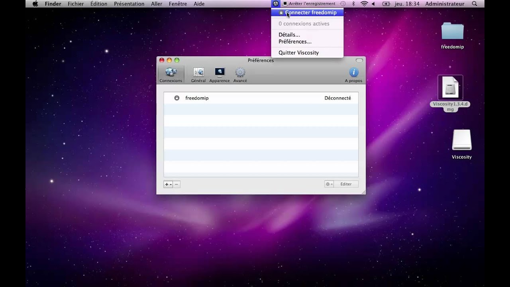Open Détails... from Viscosity menu
Image resolution: width=510 pixels, height=287 pixels.
[289, 35]
